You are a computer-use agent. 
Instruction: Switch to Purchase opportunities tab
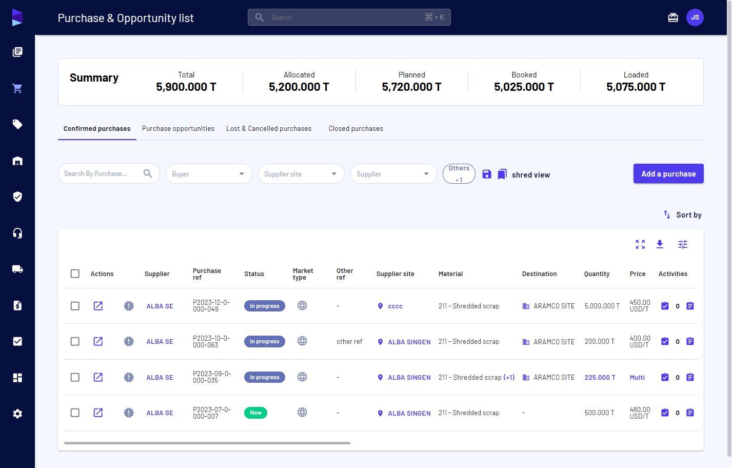point(178,129)
